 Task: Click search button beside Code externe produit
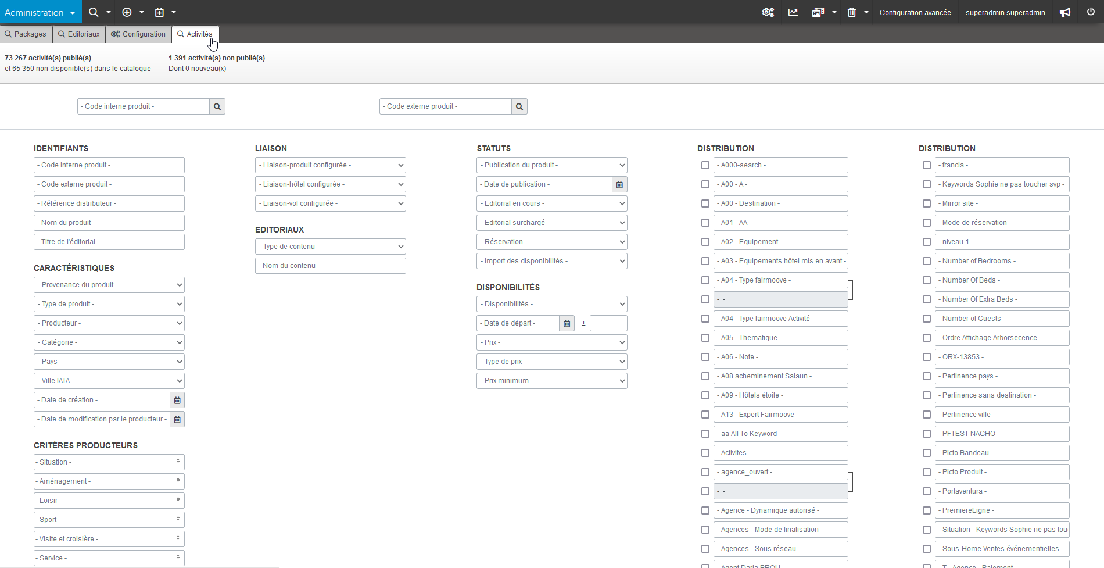[x=519, y=106]
